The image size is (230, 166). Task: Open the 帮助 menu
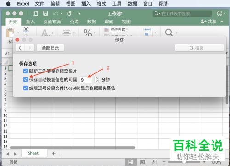point(163,4)
